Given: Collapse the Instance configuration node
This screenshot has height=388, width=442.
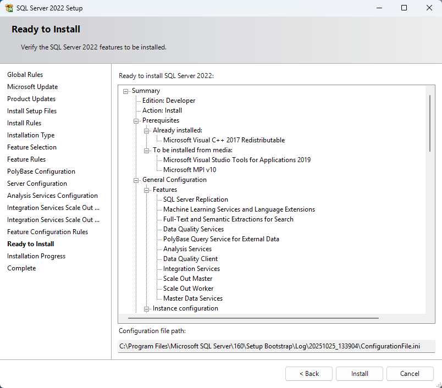Looking at the screenshot, I should [146, 309].
